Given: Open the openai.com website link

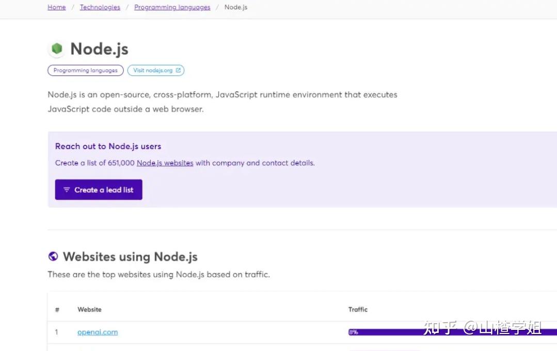Looking at the screenshot, I should (x=98, y=332).
